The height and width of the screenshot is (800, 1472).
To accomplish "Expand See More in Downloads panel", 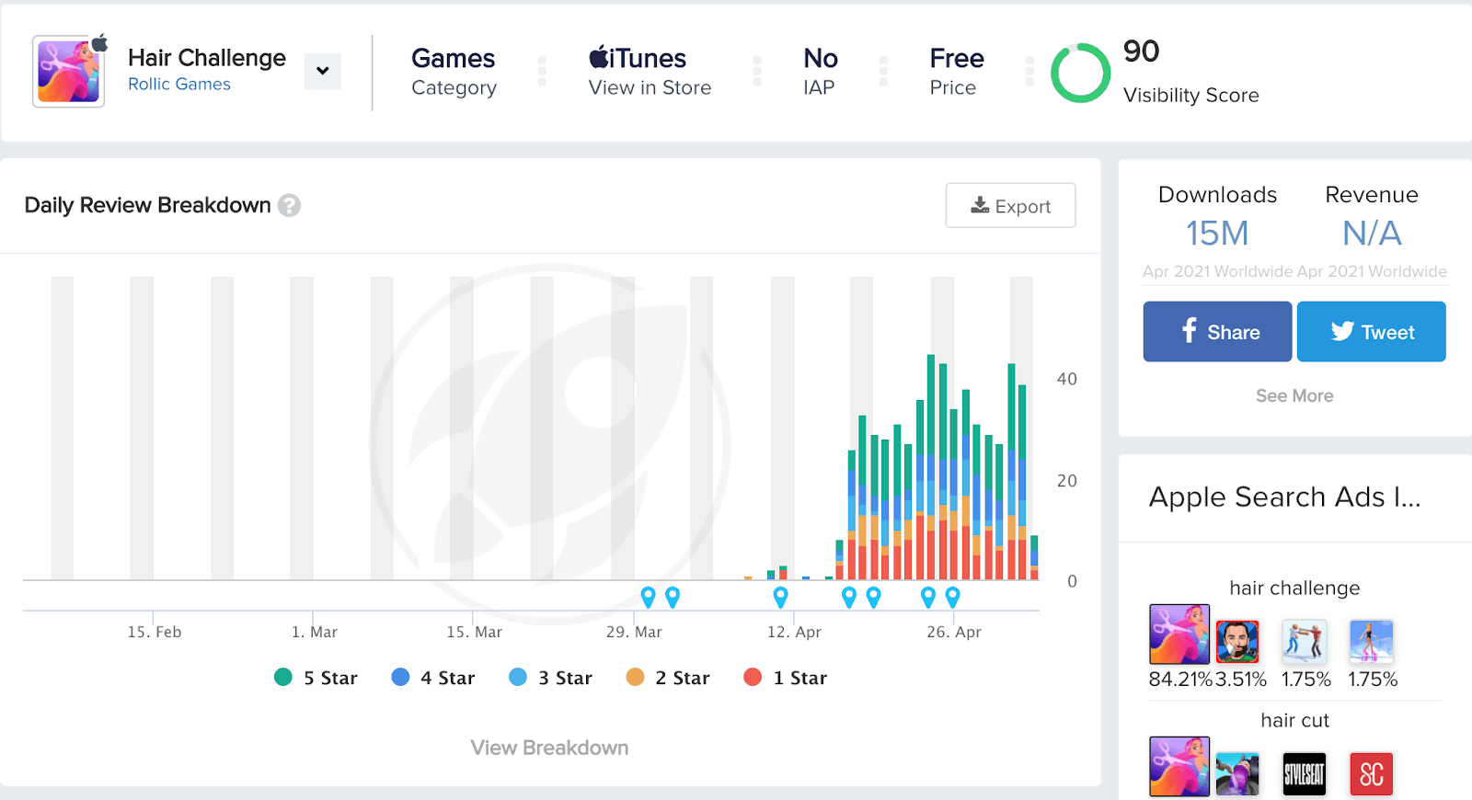I will tap(1294, 395).
